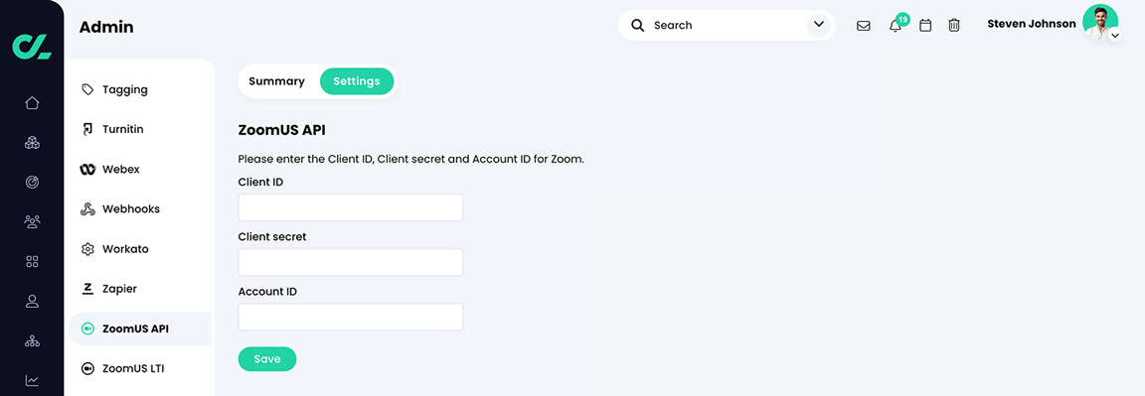Click Steven Johnson's profile avatar
Viewport: 1145px width, 396px height.
click(x=1099, y=23)
